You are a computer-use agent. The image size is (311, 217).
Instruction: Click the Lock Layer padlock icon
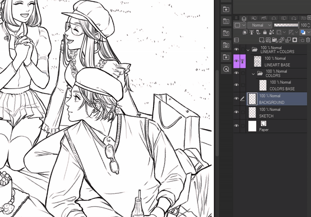[264, 32]
